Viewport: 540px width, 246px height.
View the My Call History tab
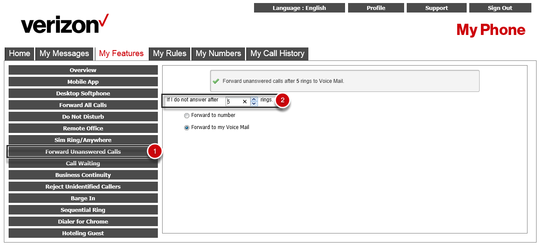277,54
